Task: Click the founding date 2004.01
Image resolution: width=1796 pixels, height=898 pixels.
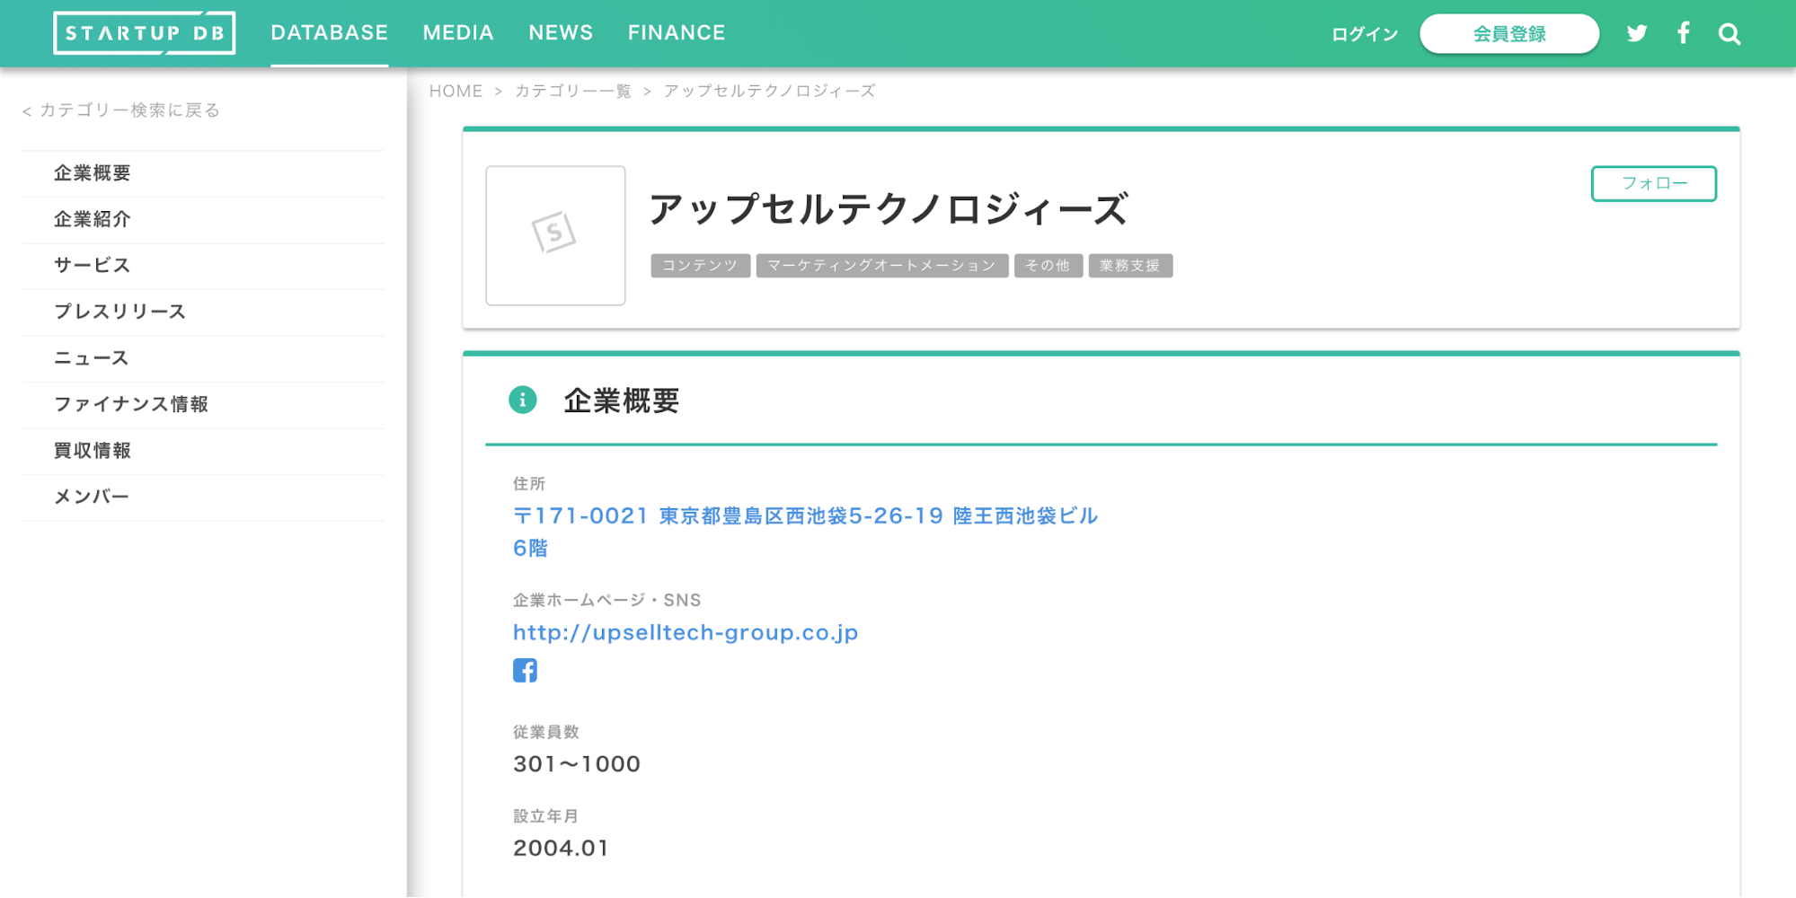Action: point(561,848)
